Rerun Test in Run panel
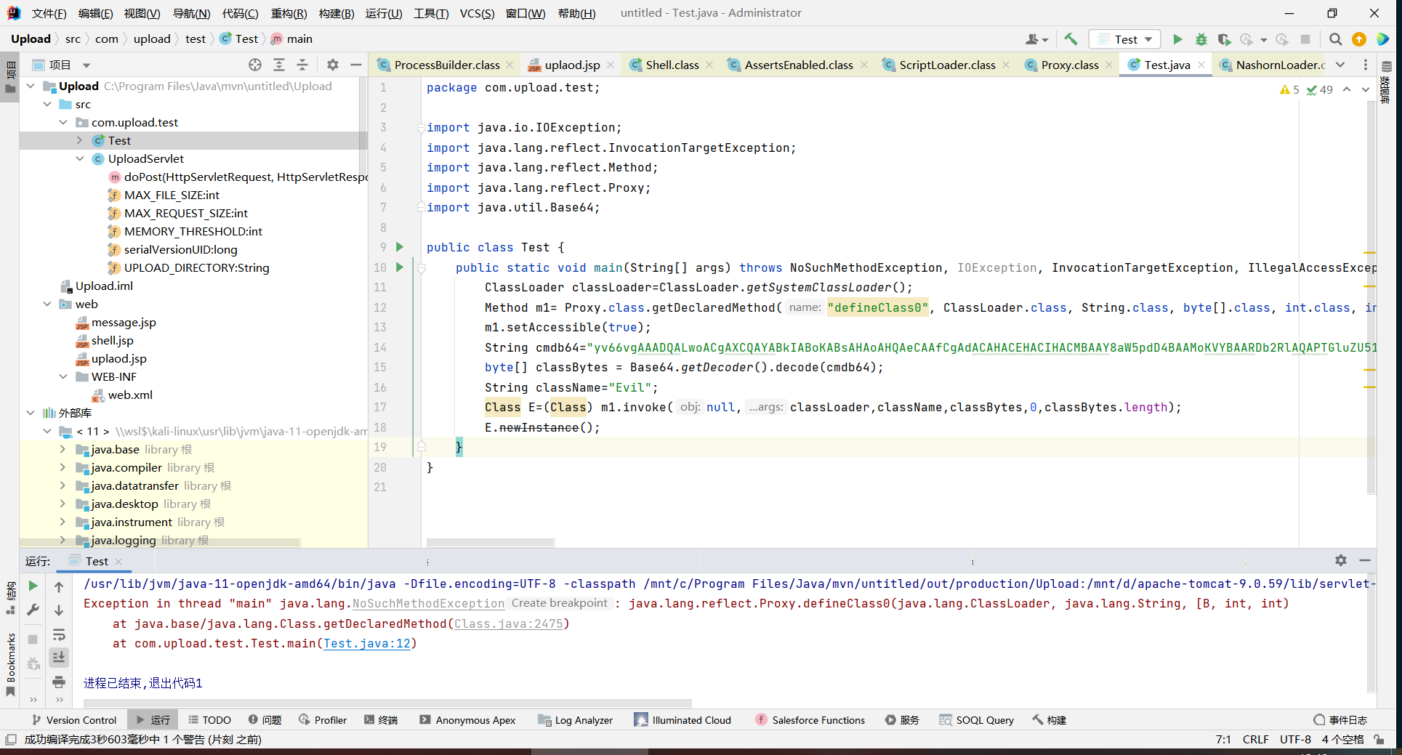 (x=33, y=586)
